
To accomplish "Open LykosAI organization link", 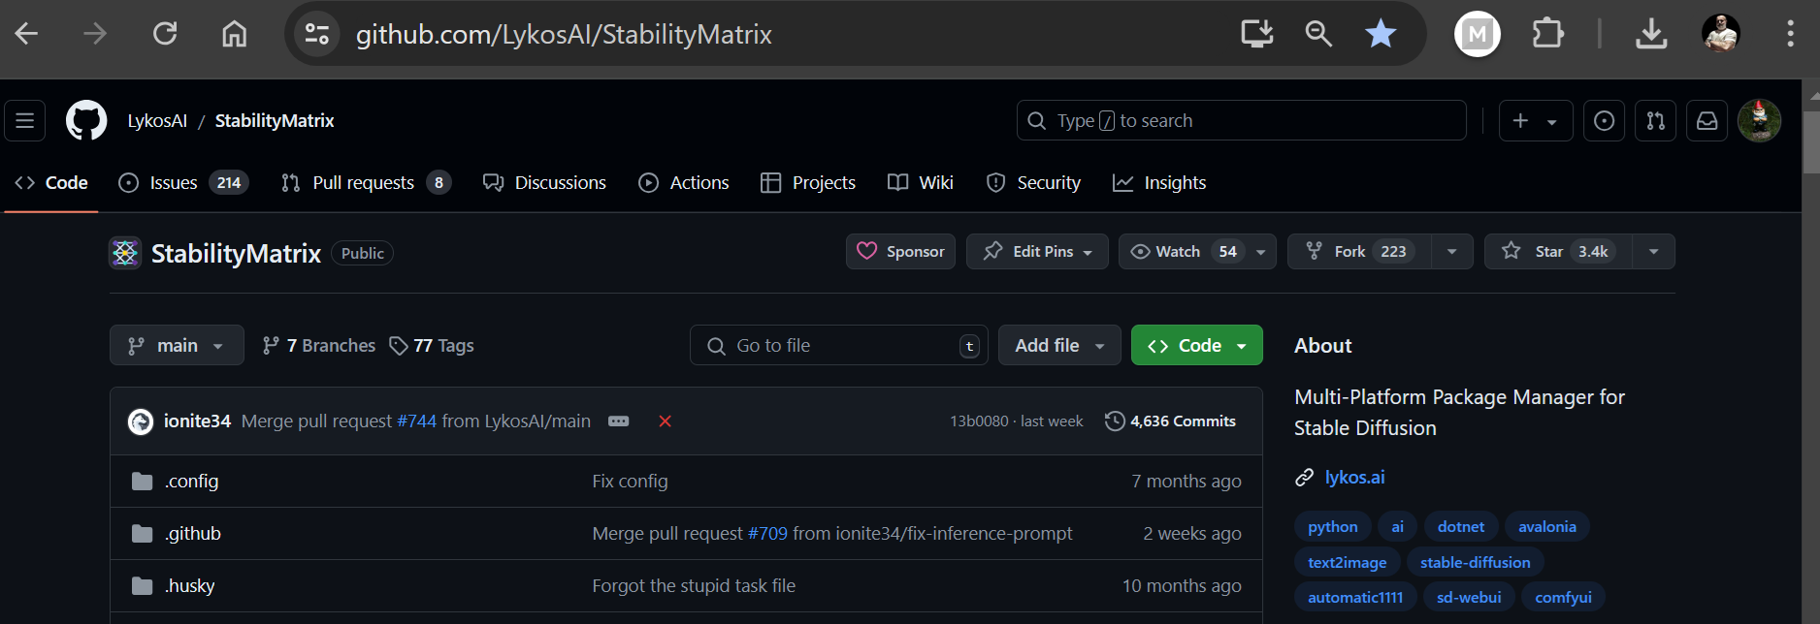I will [x=157, y=121].
